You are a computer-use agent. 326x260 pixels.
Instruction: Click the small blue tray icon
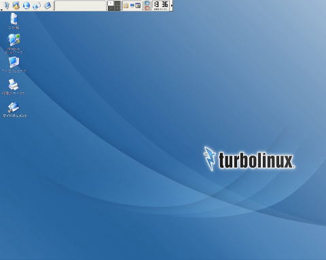coord(132,5)
